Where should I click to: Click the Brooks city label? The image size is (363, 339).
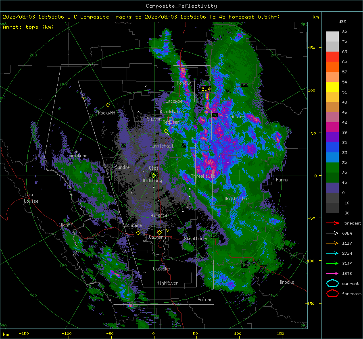[287, 282]
